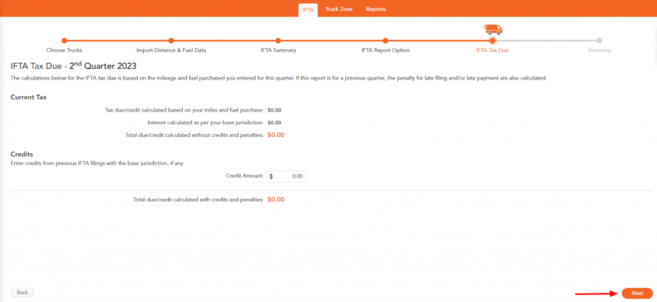Go back with the Back button
Screen dimensions: 657x302
tap(22, 292)
